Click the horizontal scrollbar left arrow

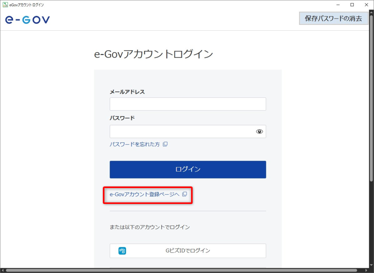(x=3, y=270)
